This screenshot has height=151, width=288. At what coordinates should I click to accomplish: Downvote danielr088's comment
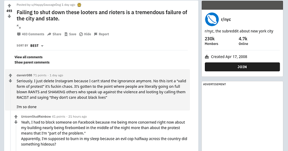coord(10,81)
